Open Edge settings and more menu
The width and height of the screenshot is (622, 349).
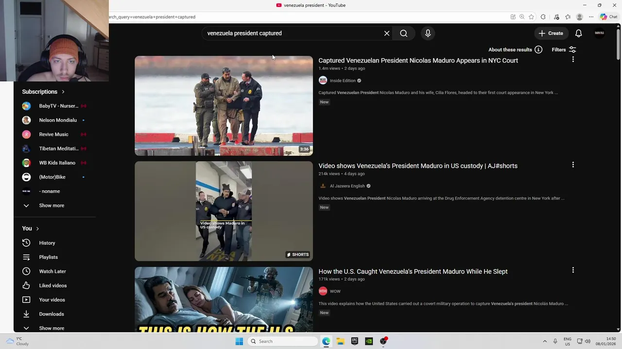point(591,17)
